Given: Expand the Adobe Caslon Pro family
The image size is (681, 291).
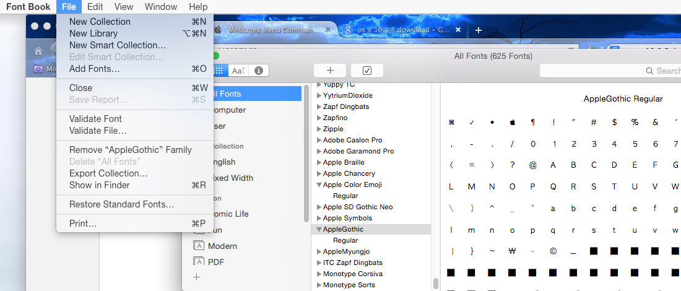Looking at the screenshot, I should (319, 141).
